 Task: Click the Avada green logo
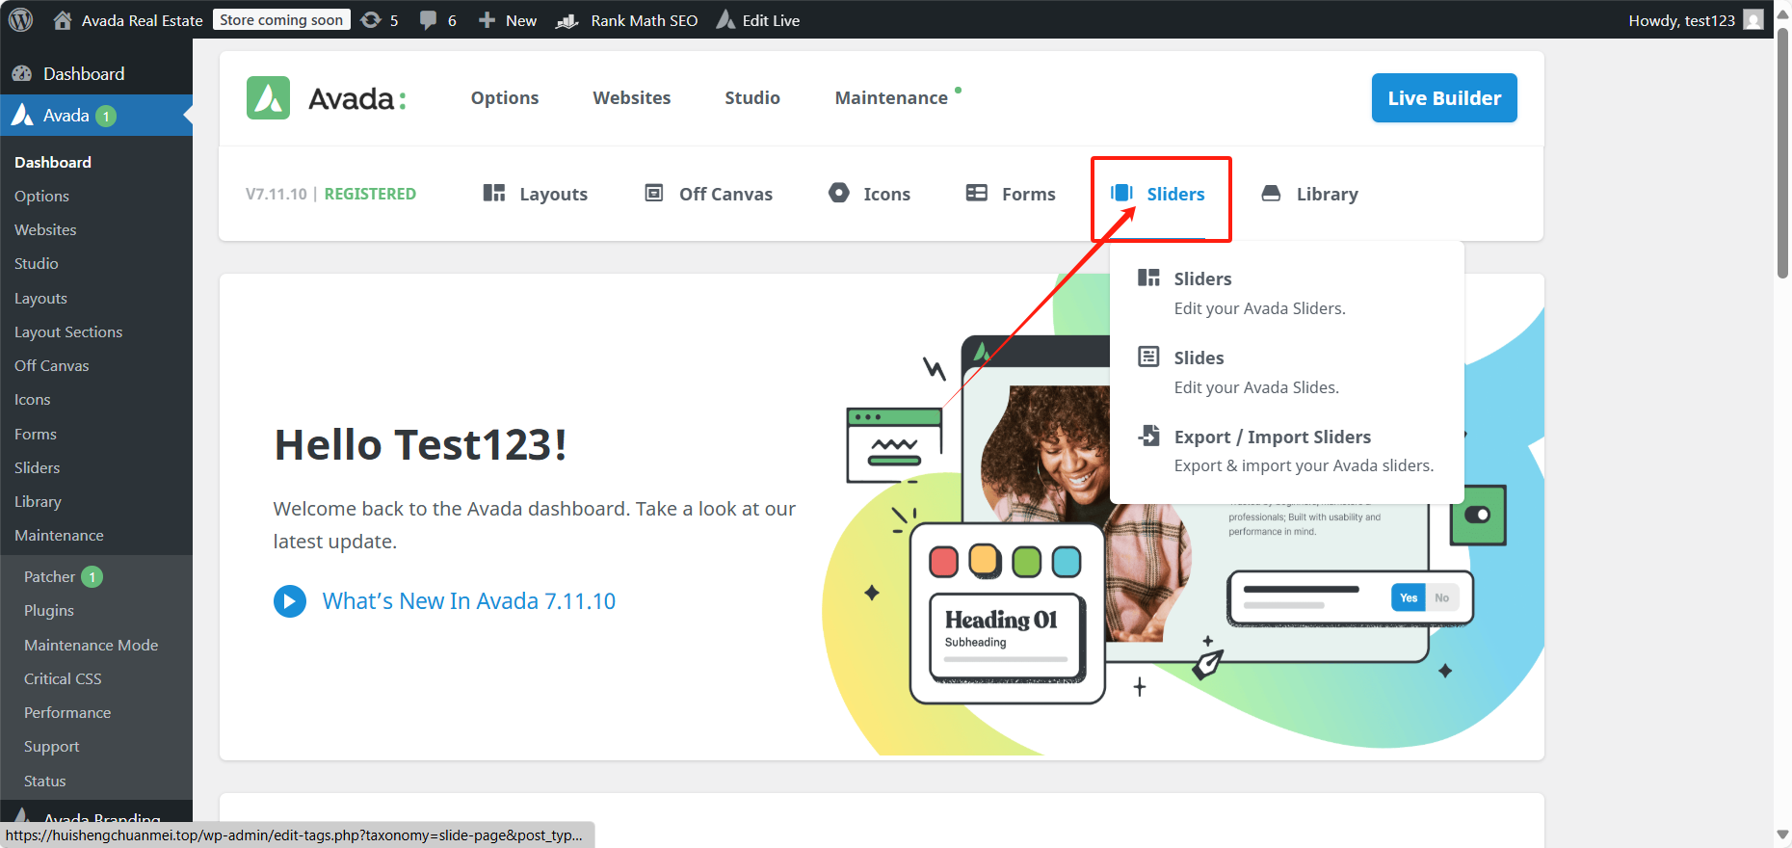268,98
